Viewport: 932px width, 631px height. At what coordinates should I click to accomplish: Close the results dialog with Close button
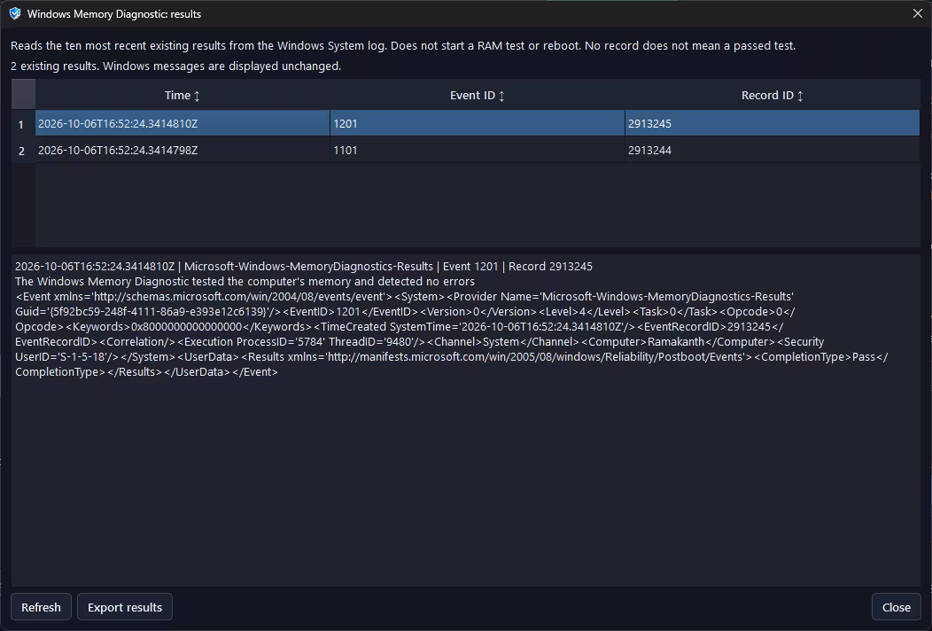pyautogui.click(x=896, y=606)
